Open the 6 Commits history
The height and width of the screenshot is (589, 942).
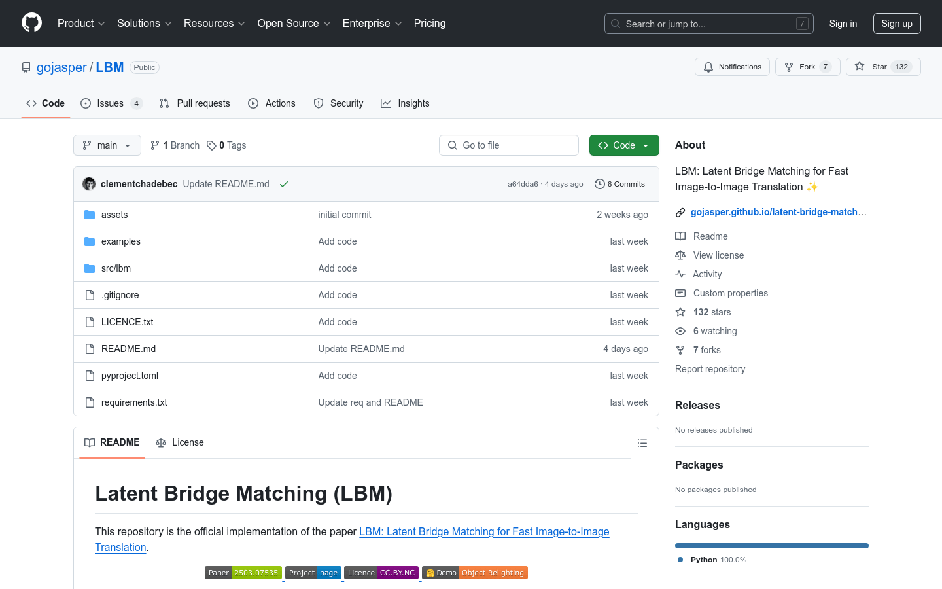(619, 184)
